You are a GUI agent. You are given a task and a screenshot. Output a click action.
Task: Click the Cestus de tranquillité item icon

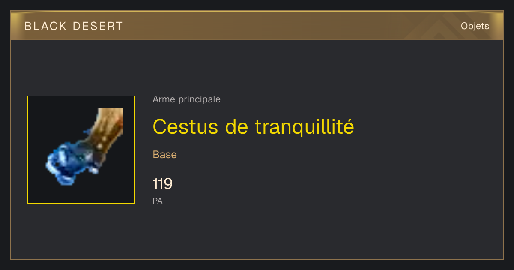pos(81,150)
